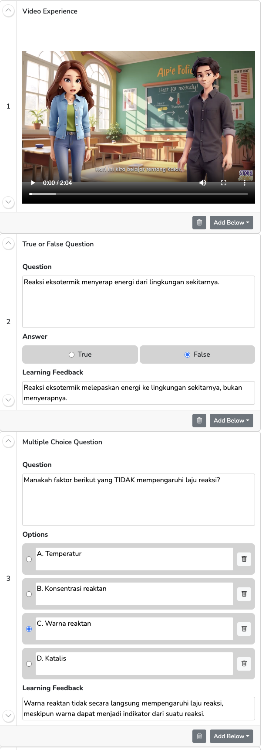The width and height of the screenshot is (262, 750).
Task: Delete the Video Experience block with trash icon
Action: pyautogui.click(x=199, y=222)
